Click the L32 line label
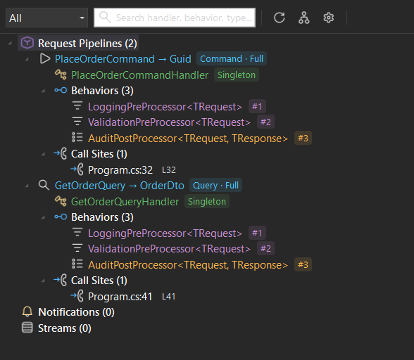 coord(169,170)
